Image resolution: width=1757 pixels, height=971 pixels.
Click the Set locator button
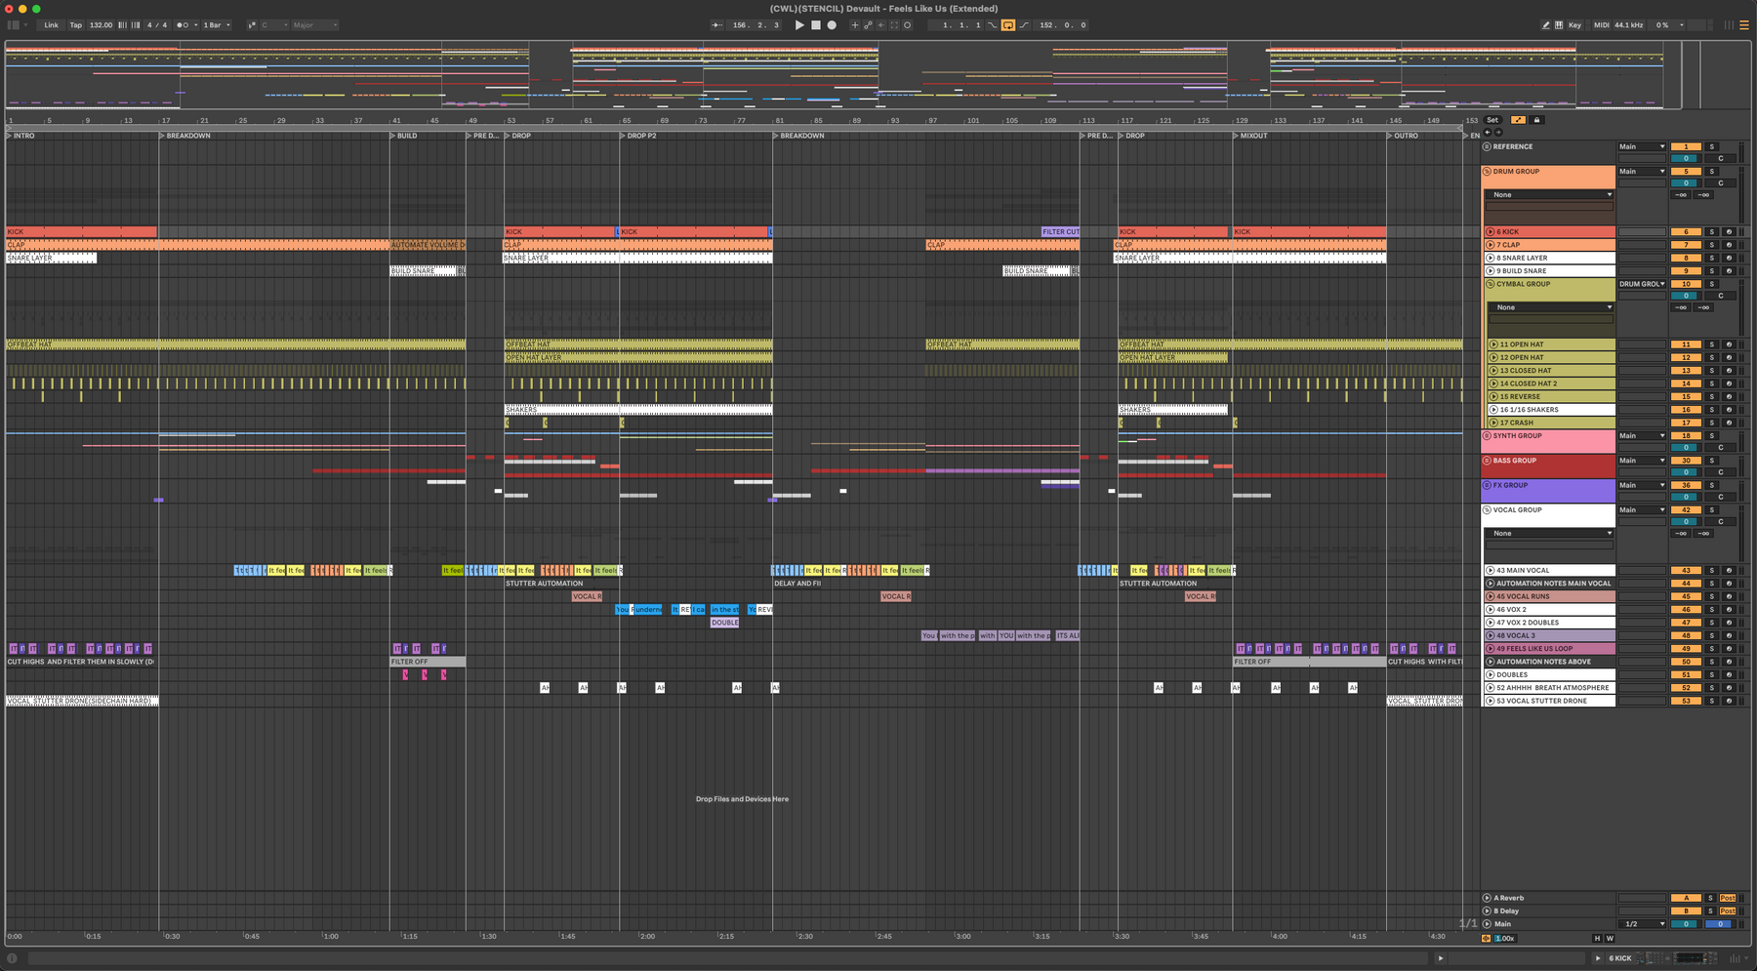1492,120
